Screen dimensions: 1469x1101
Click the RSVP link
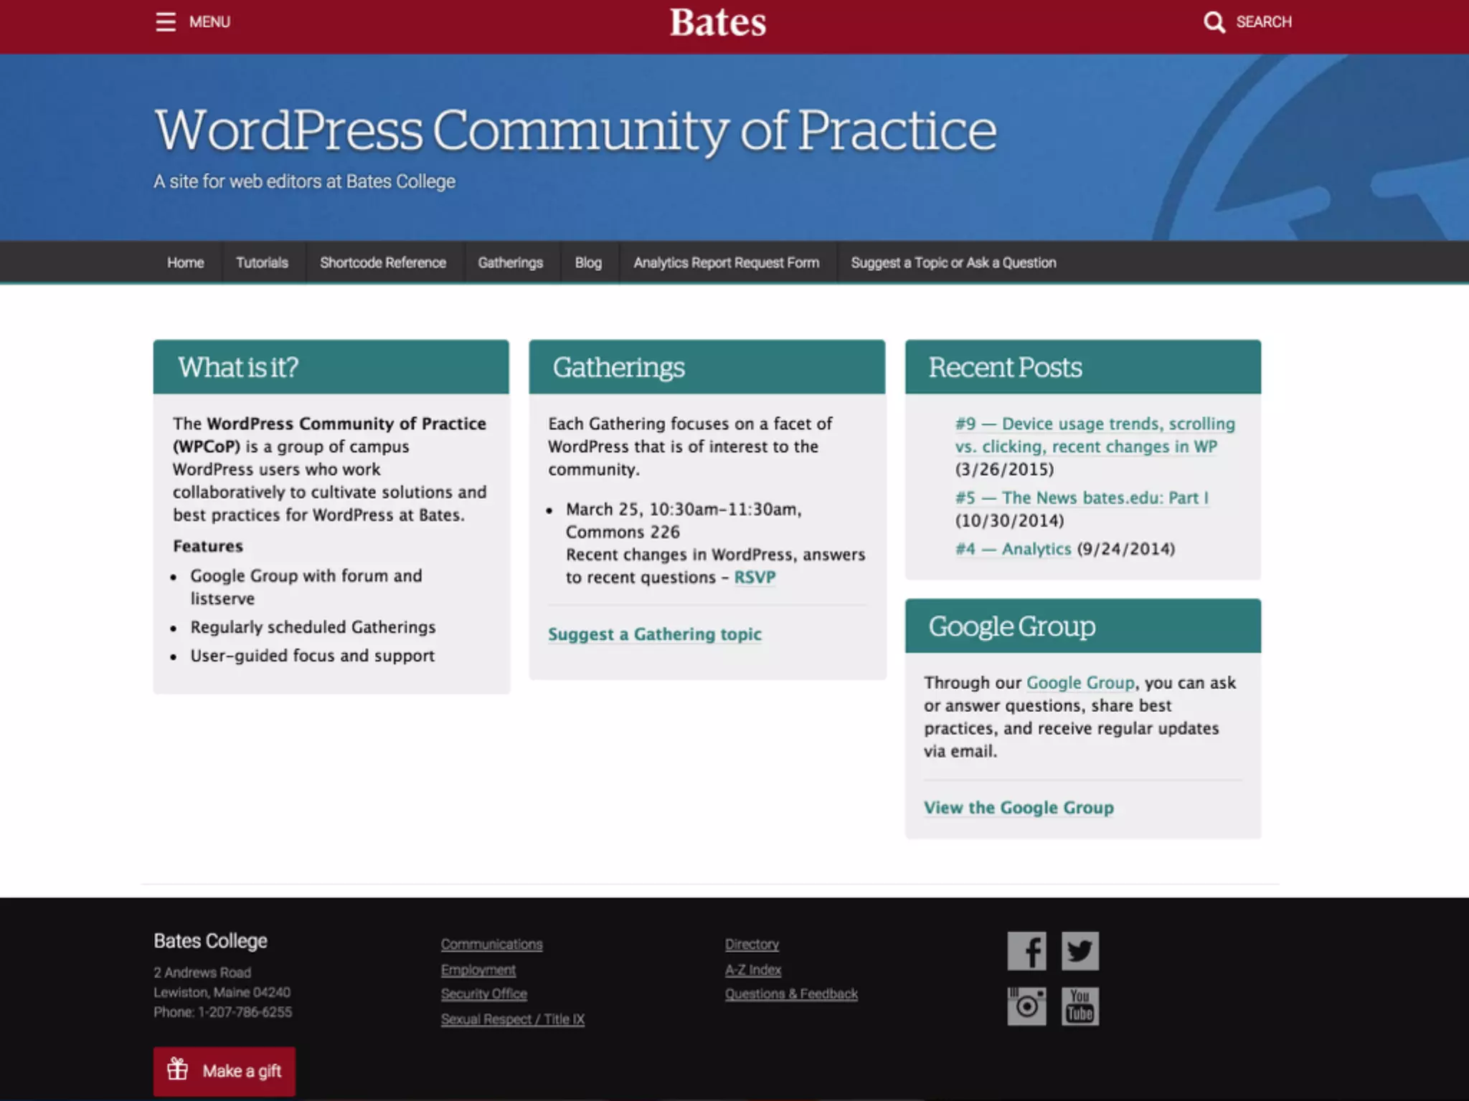coord(755,577)
